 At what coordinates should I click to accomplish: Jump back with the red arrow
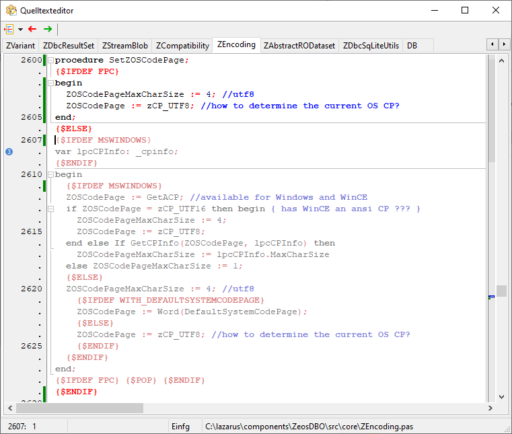(32, 29)
